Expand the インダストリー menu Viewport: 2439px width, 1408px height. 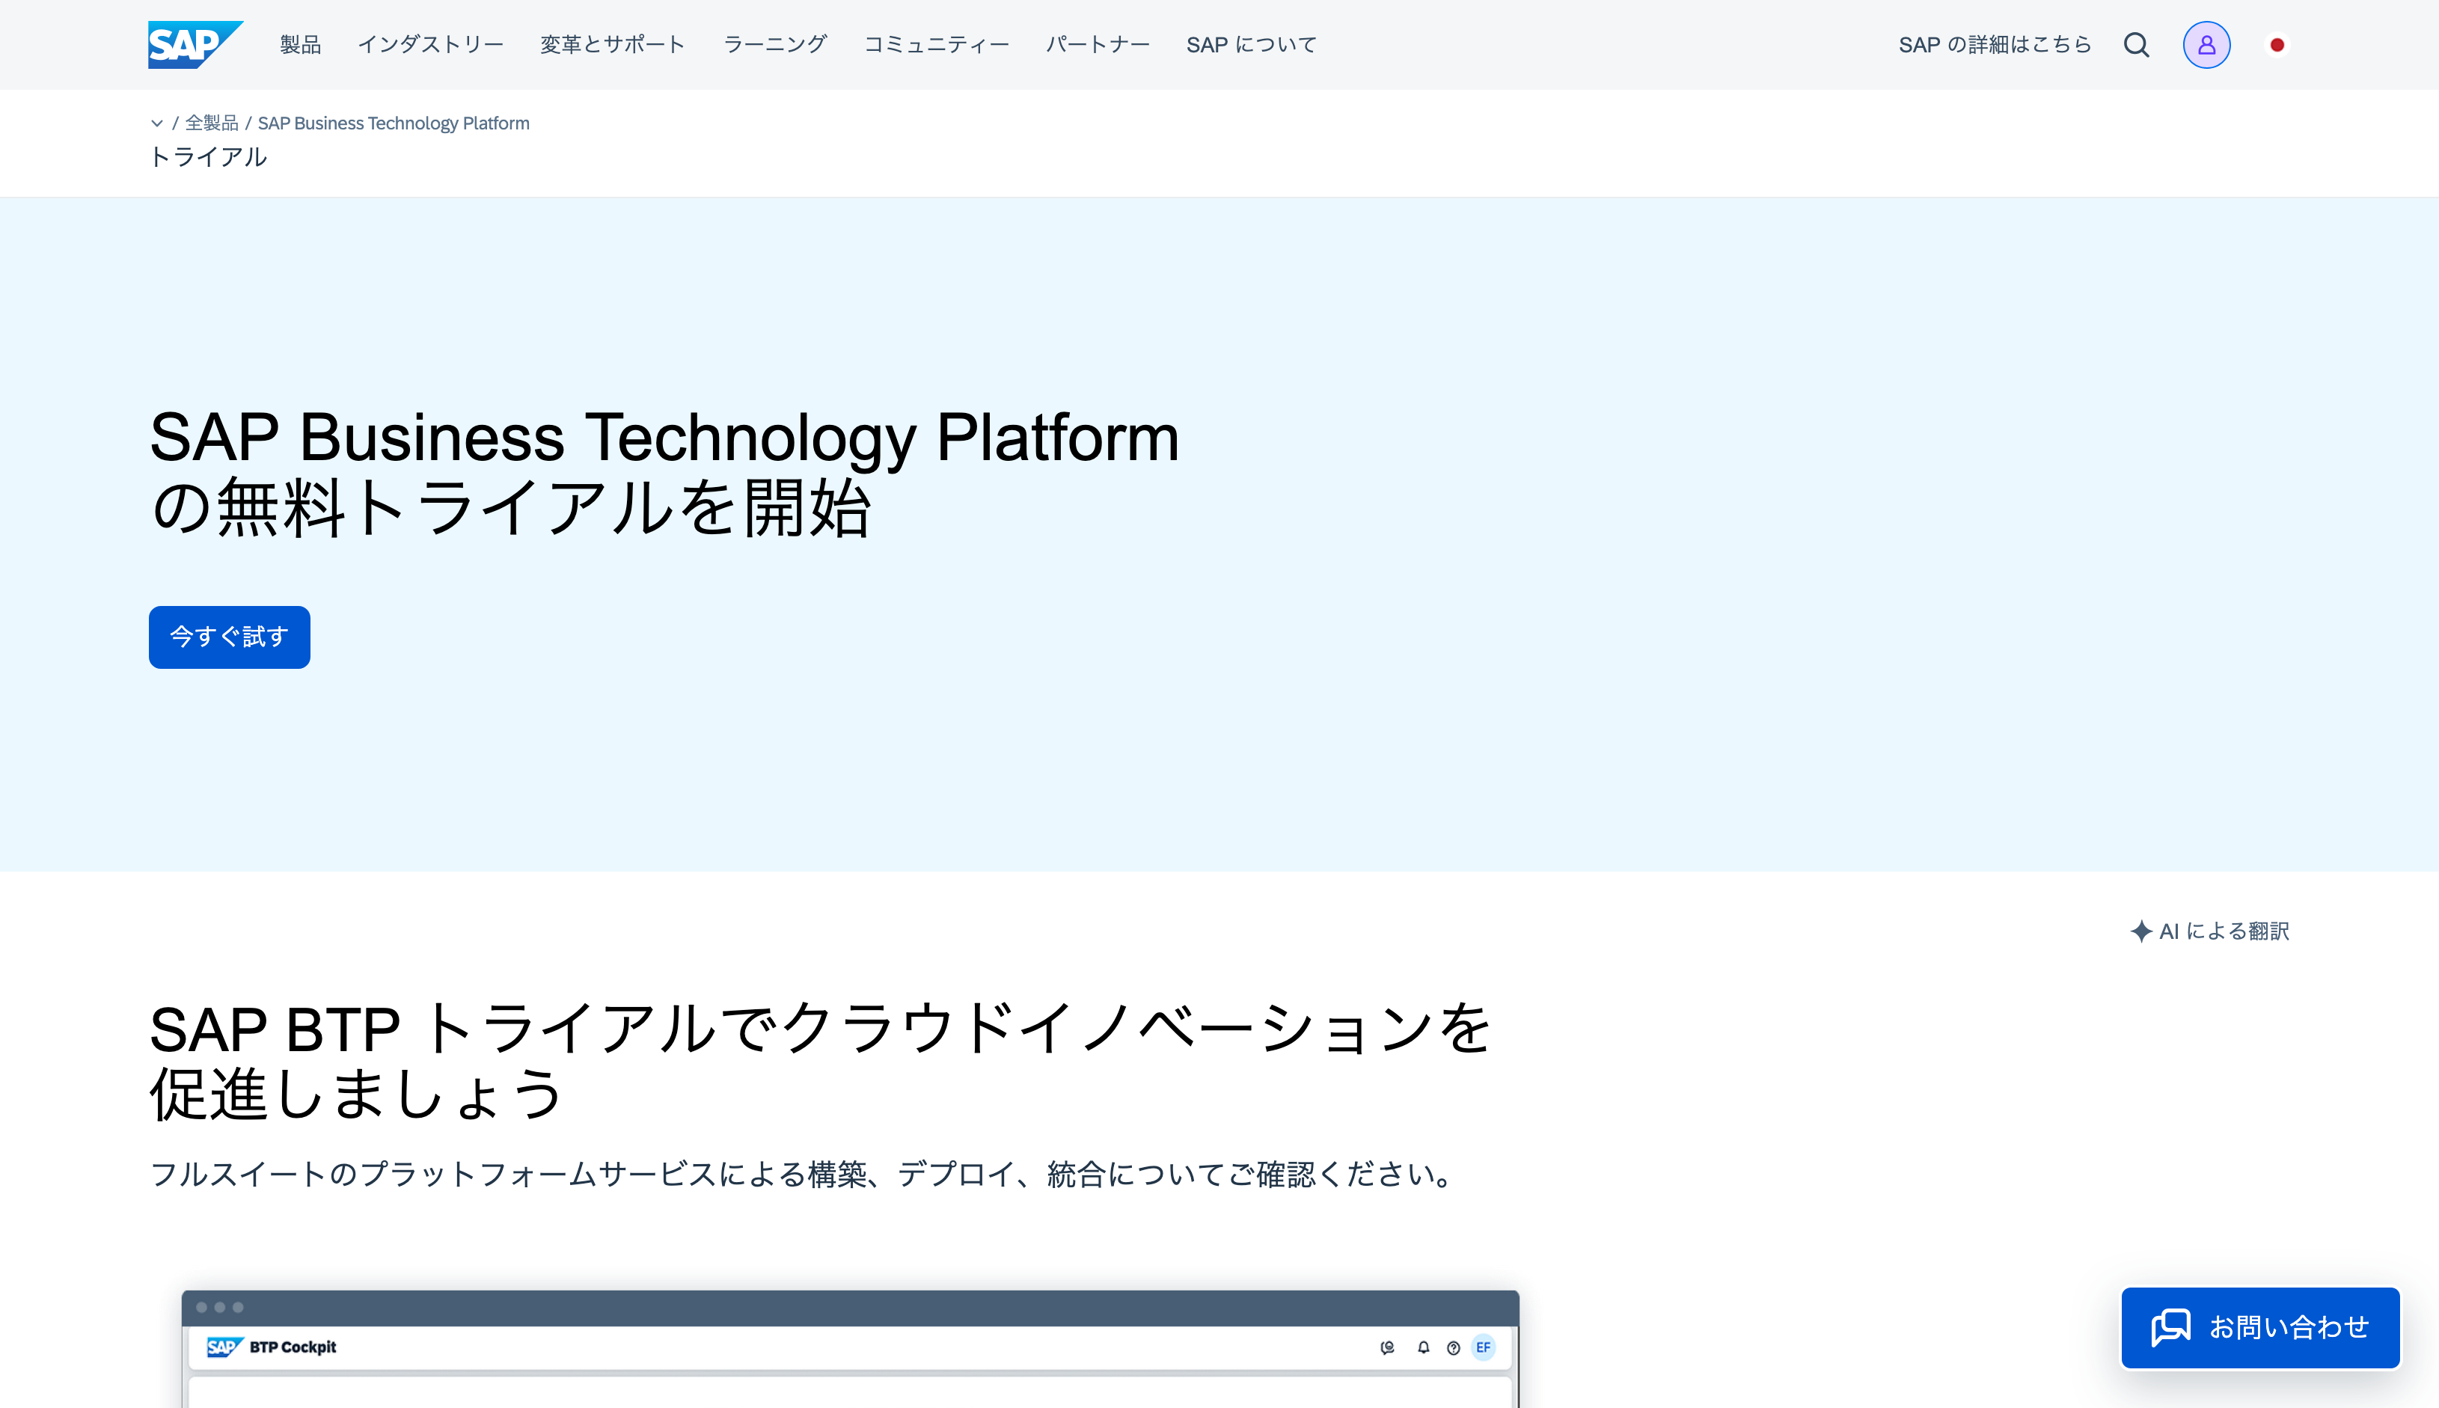(430, 44)
